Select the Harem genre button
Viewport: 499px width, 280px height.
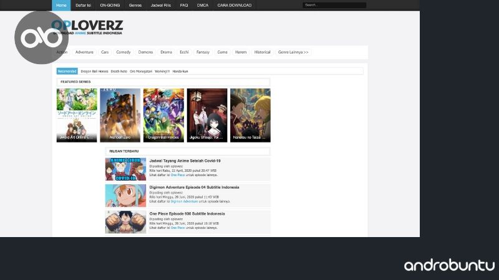click(x=241, y=52)
